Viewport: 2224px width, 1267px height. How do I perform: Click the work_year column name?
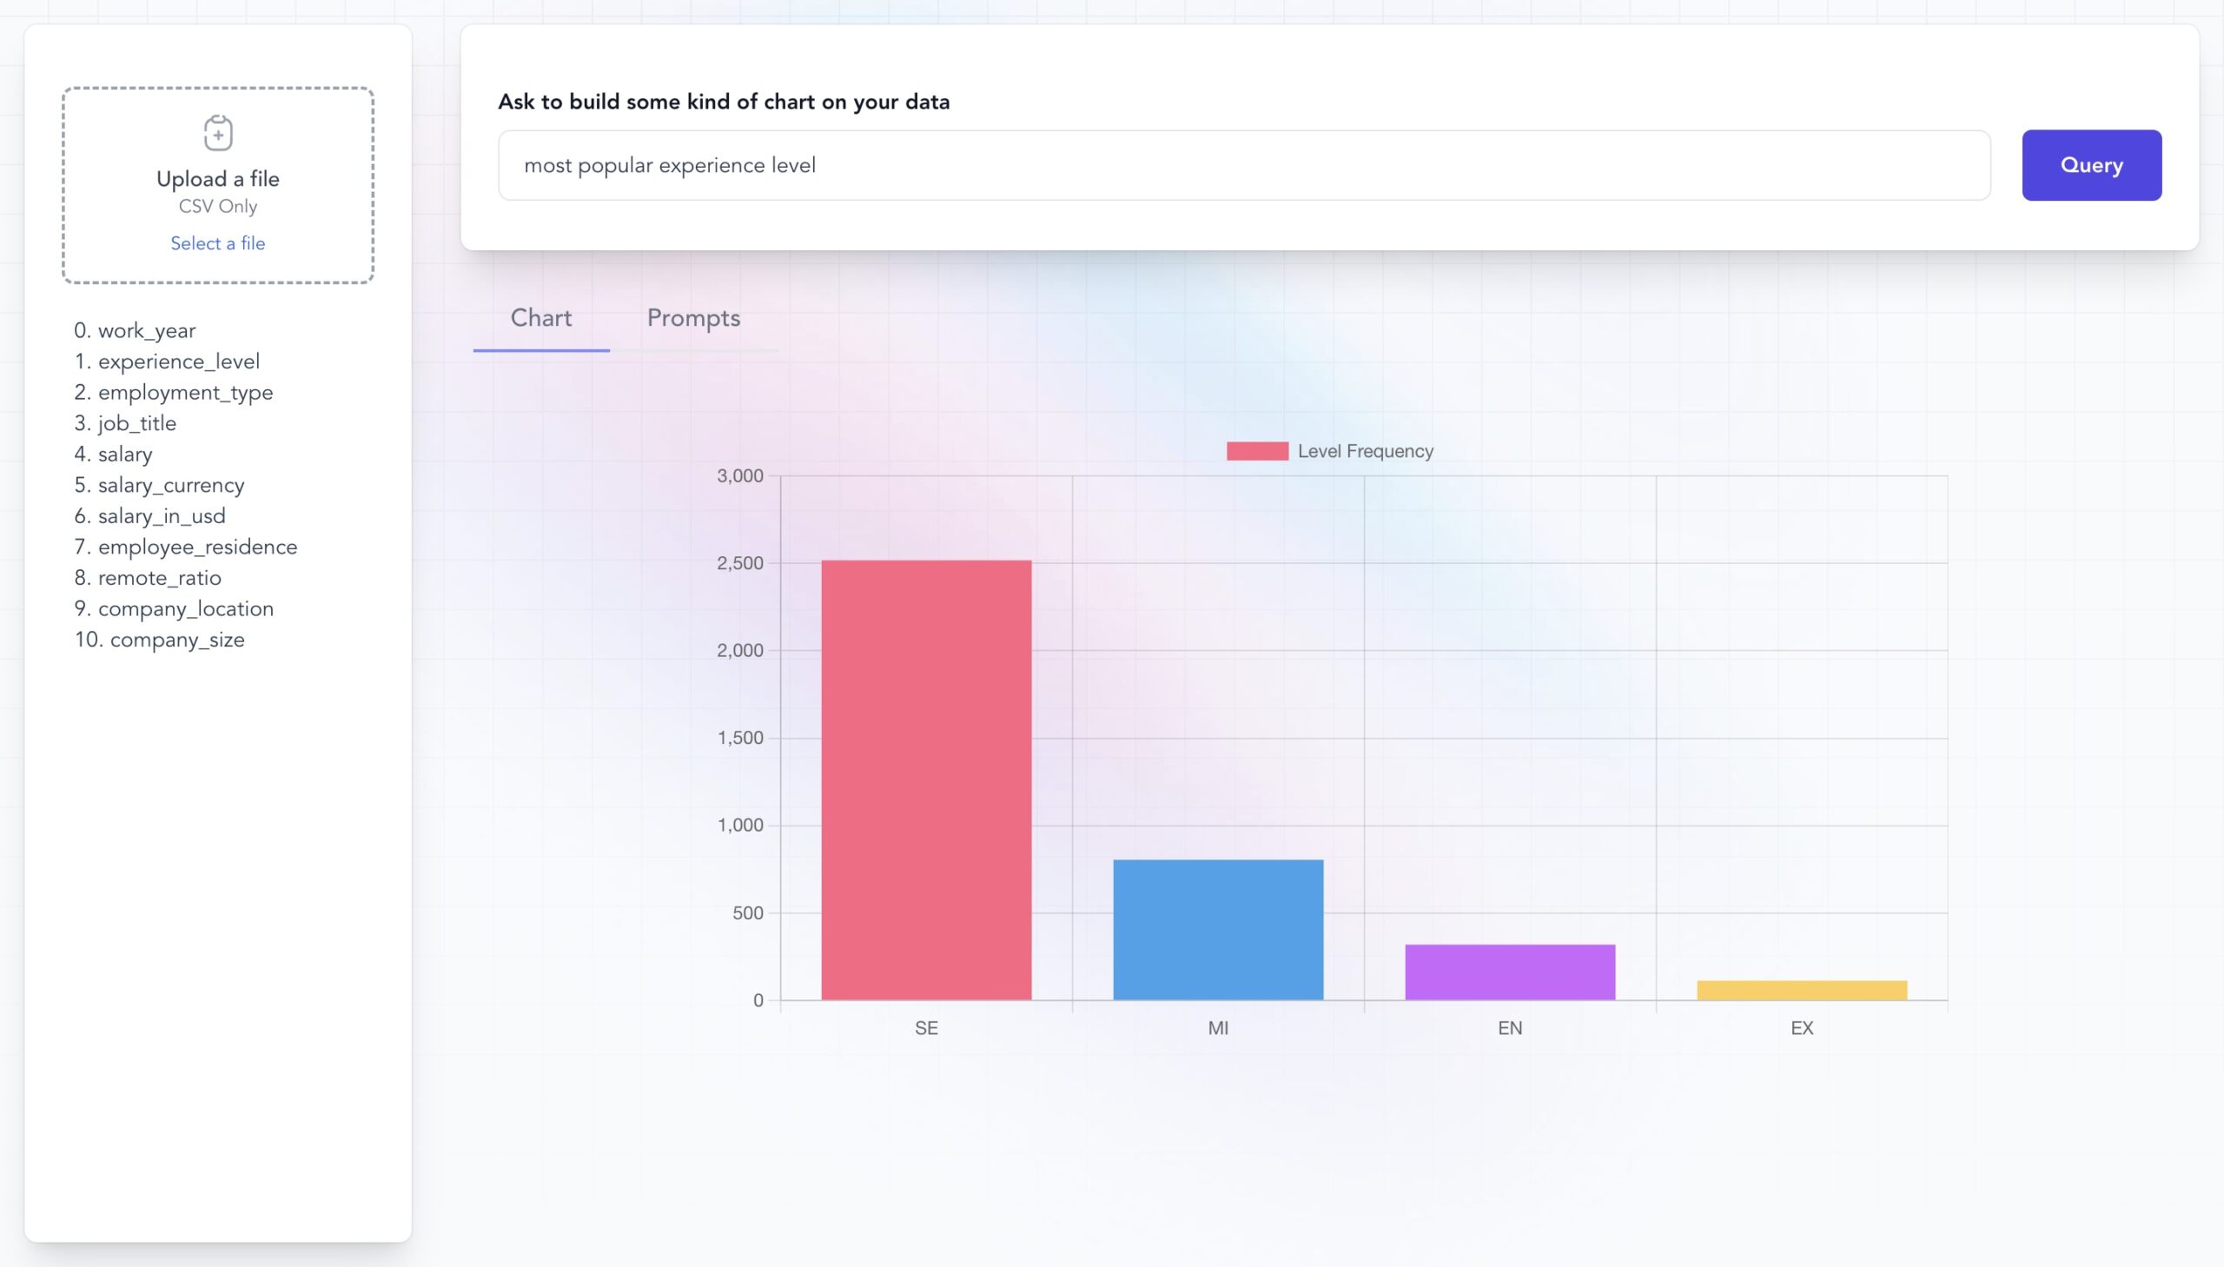[148, 331]
